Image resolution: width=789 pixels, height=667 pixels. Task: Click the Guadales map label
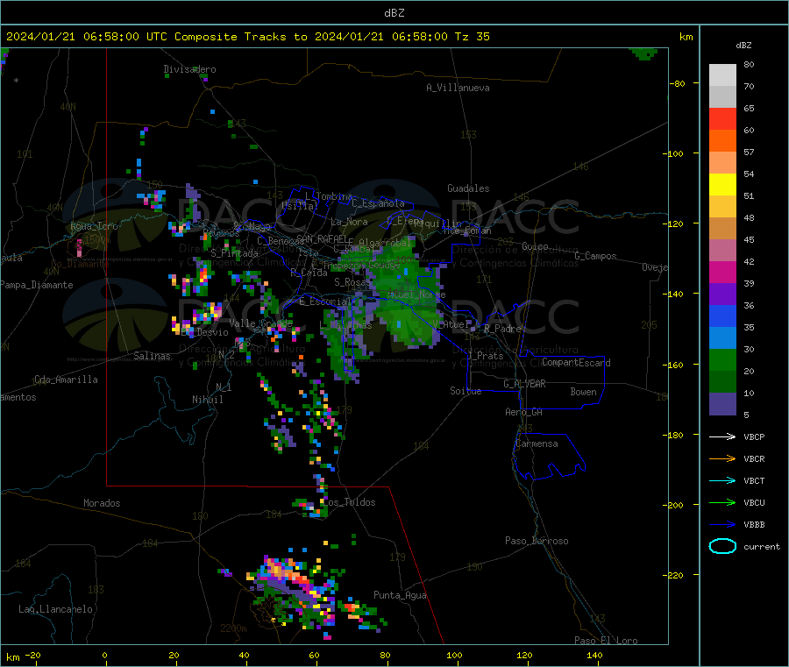[x=468, y=188]
